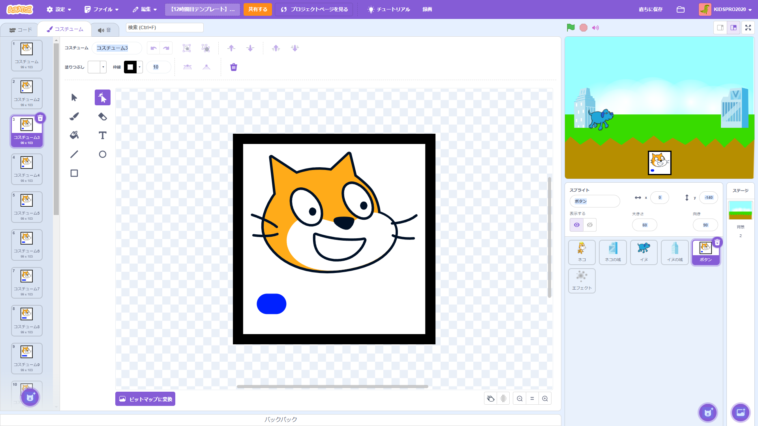This screenshot has width=758, height=426.
Task: Toggle sprite visibility to shown (eye icon)
Action: [x=577, y=225]
